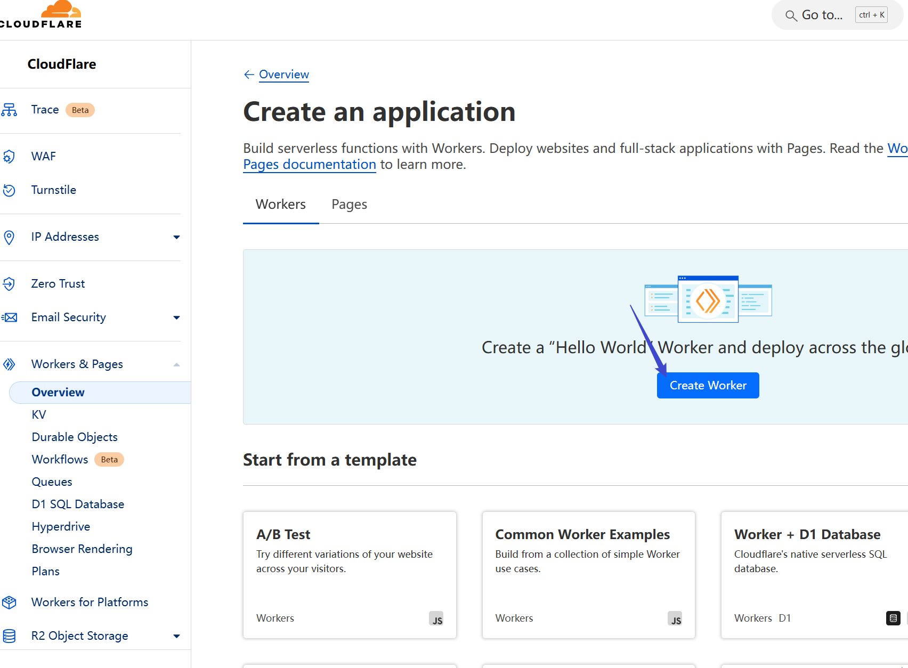
Task: Click the Trace network icon
Action: 9,110
